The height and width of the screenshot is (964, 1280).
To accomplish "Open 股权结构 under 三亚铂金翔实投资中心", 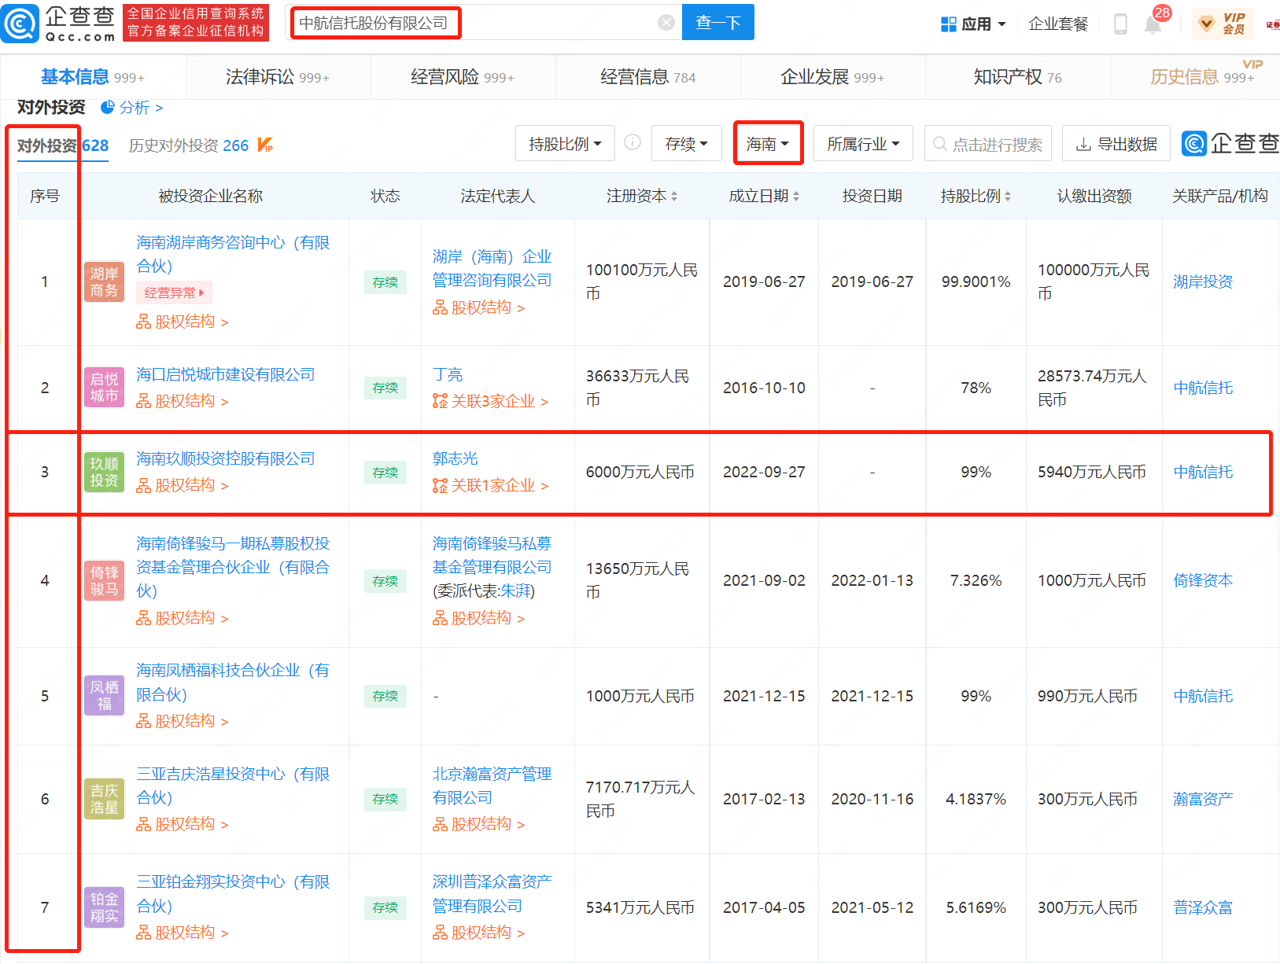I will [x=183, y=933].
